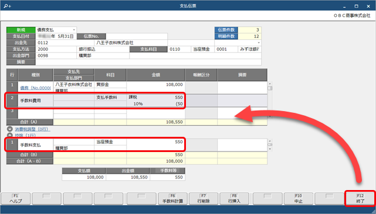Click the みずほ銀行 bank name field

point(249,49)
